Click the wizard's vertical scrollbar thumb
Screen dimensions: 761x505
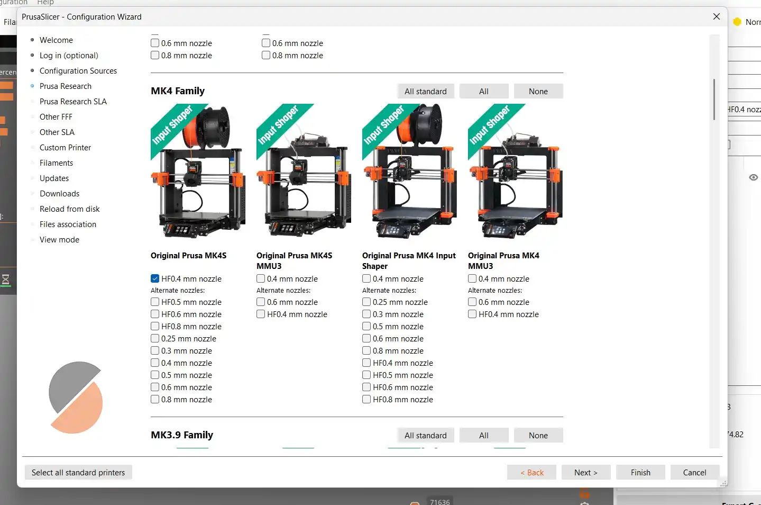714,100
